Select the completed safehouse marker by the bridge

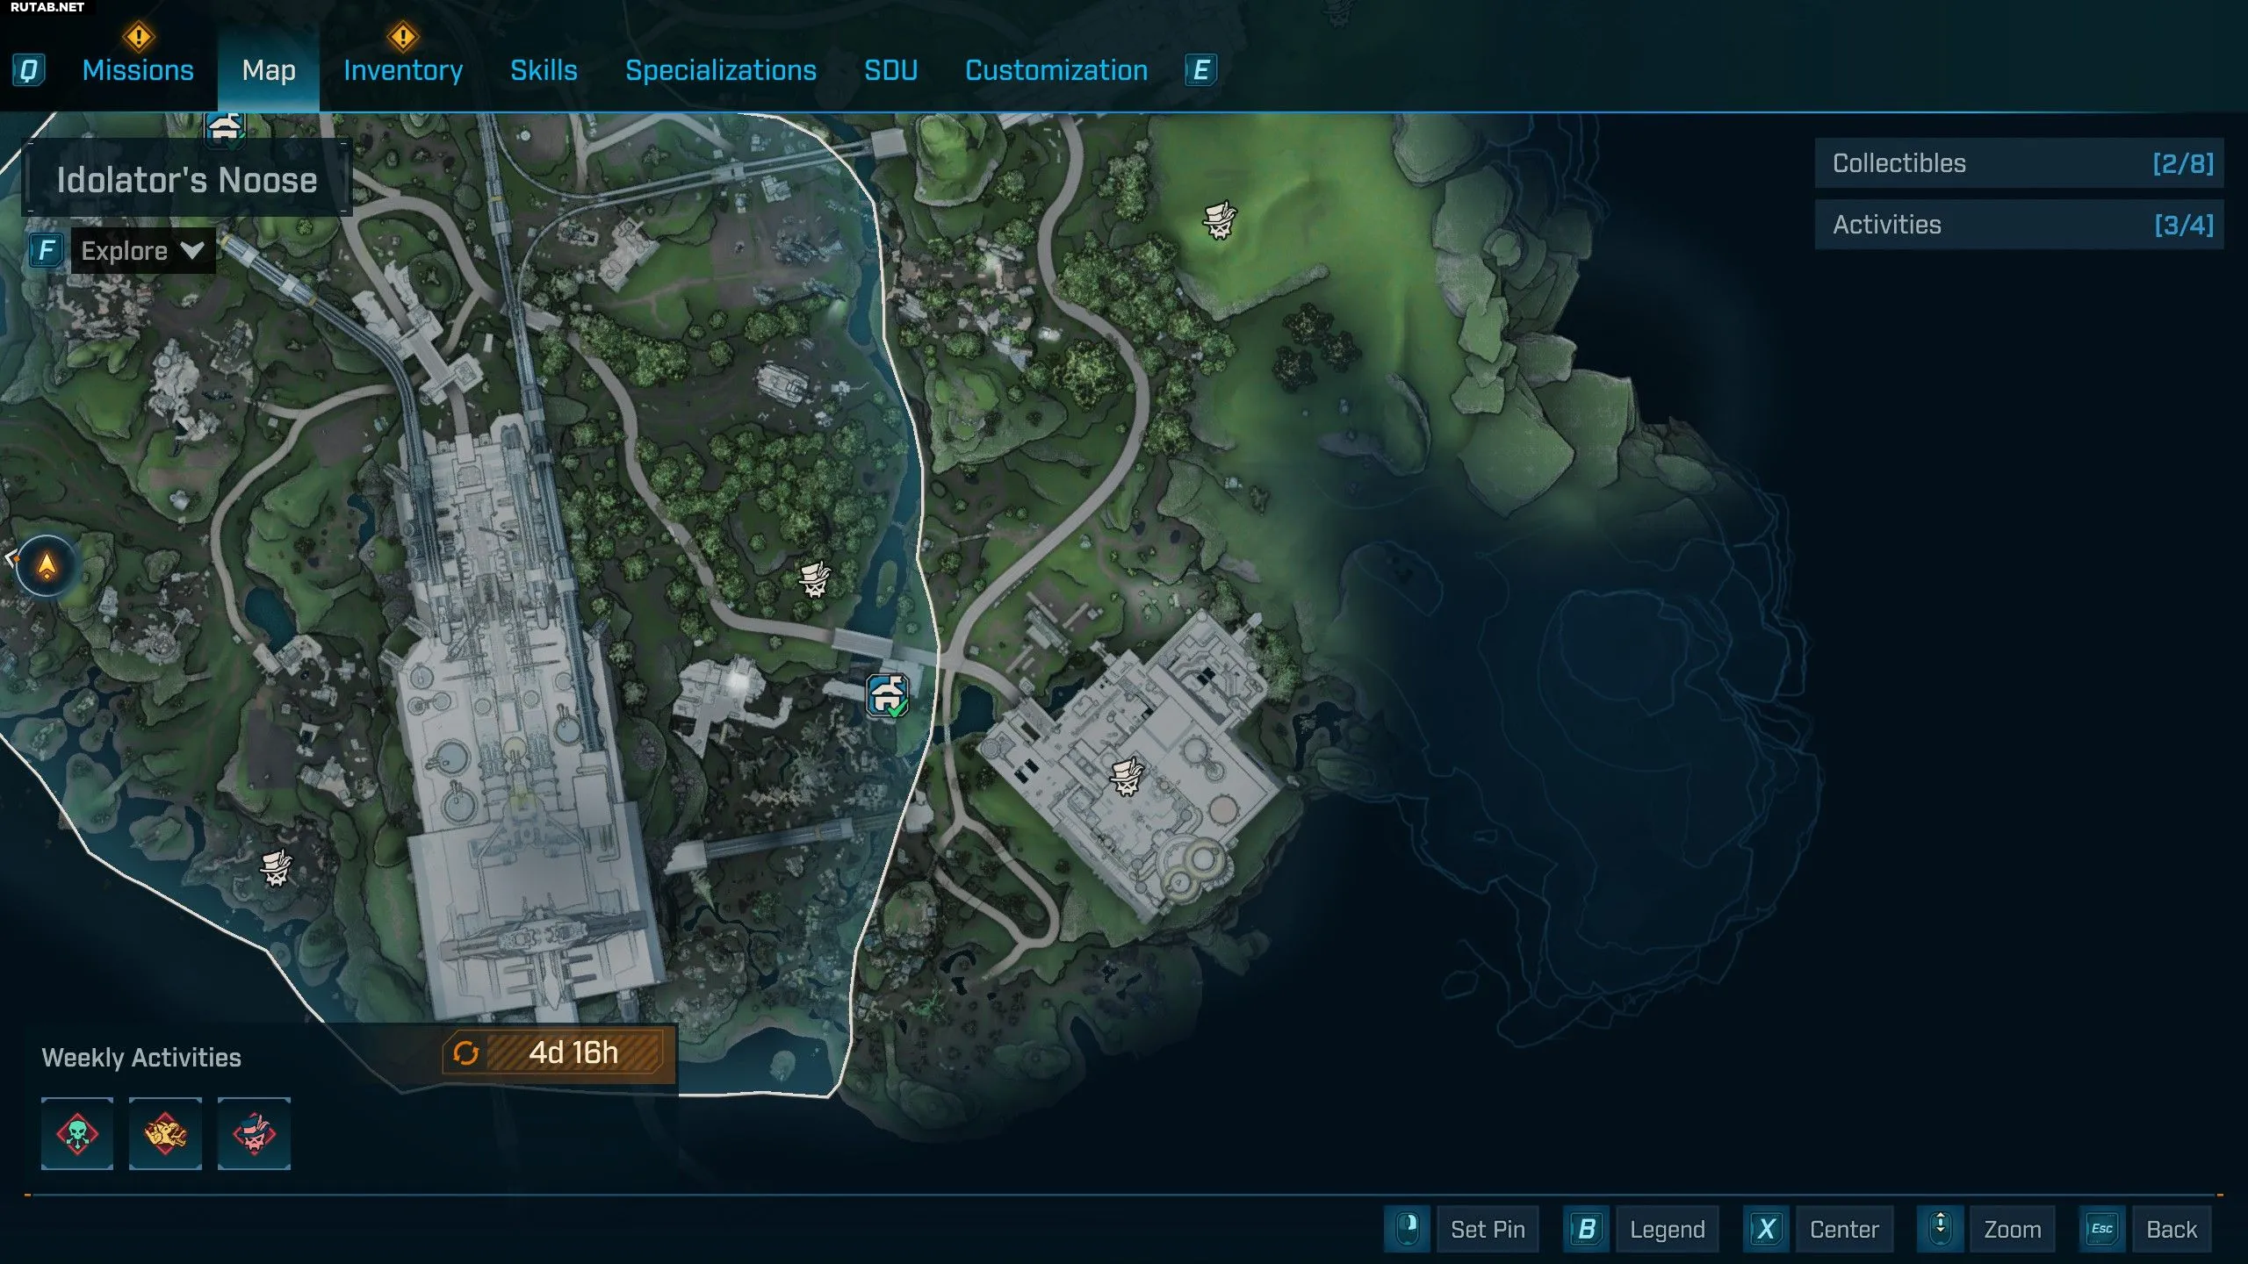point(888,696)
